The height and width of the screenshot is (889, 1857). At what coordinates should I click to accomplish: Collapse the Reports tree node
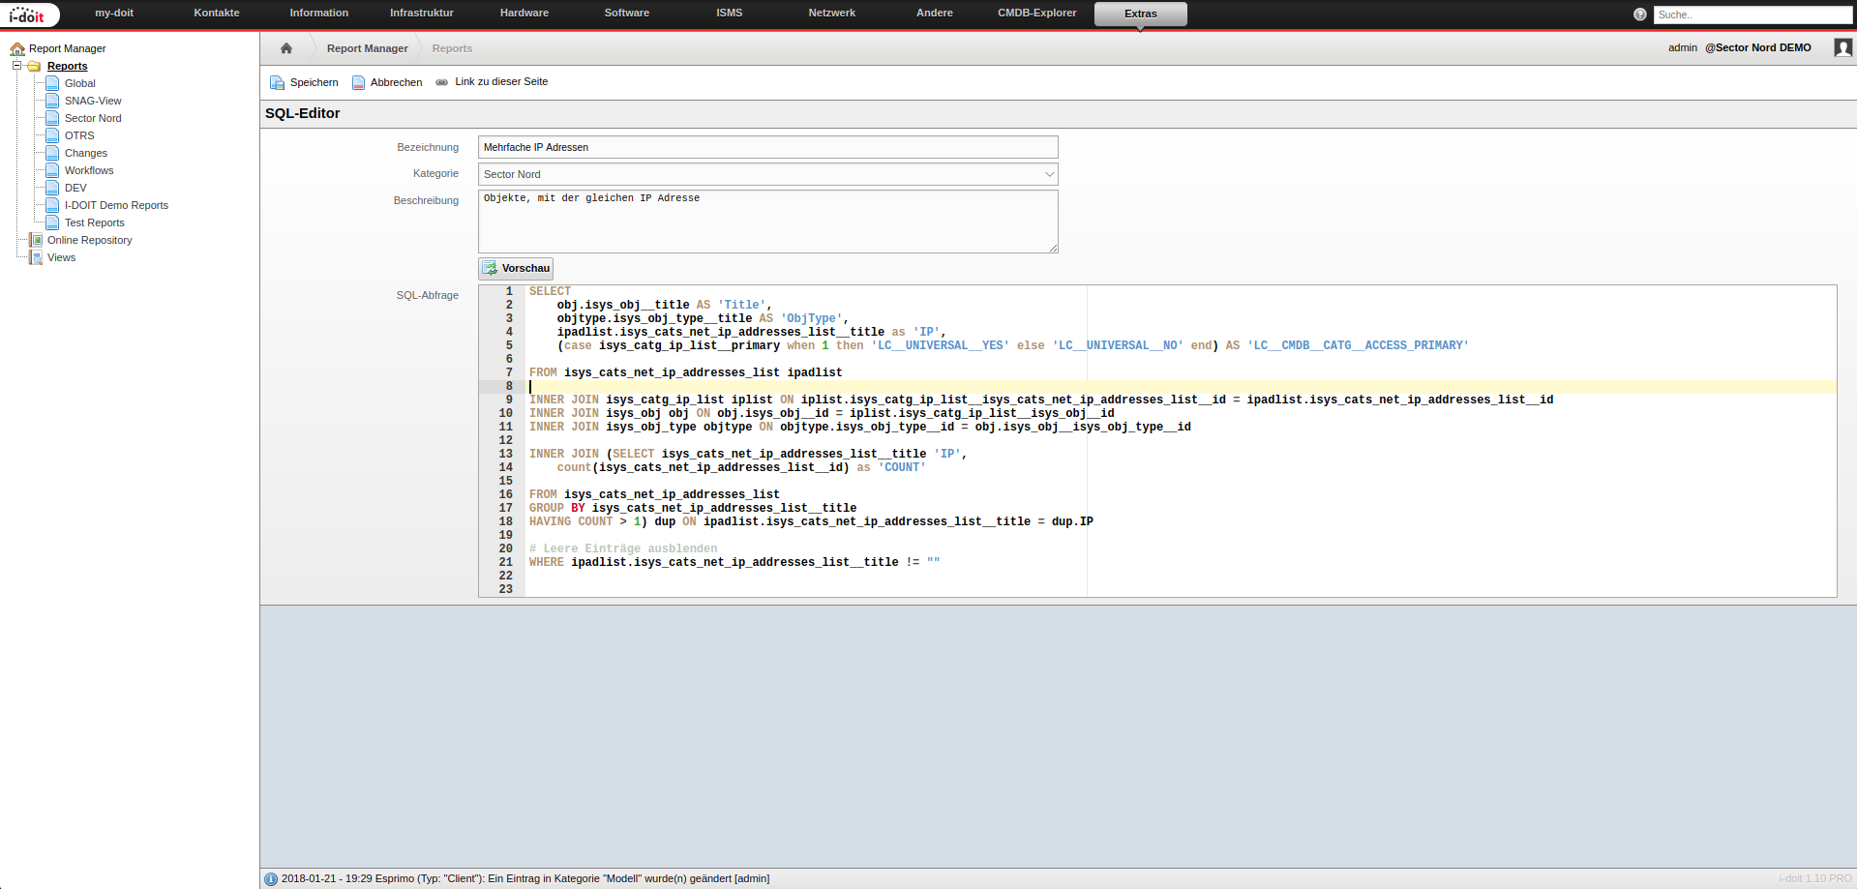16,66
